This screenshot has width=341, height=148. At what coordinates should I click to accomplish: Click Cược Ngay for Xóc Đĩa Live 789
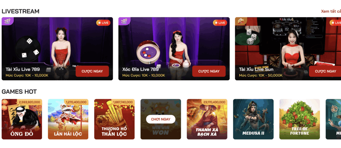tap(209, 71)
